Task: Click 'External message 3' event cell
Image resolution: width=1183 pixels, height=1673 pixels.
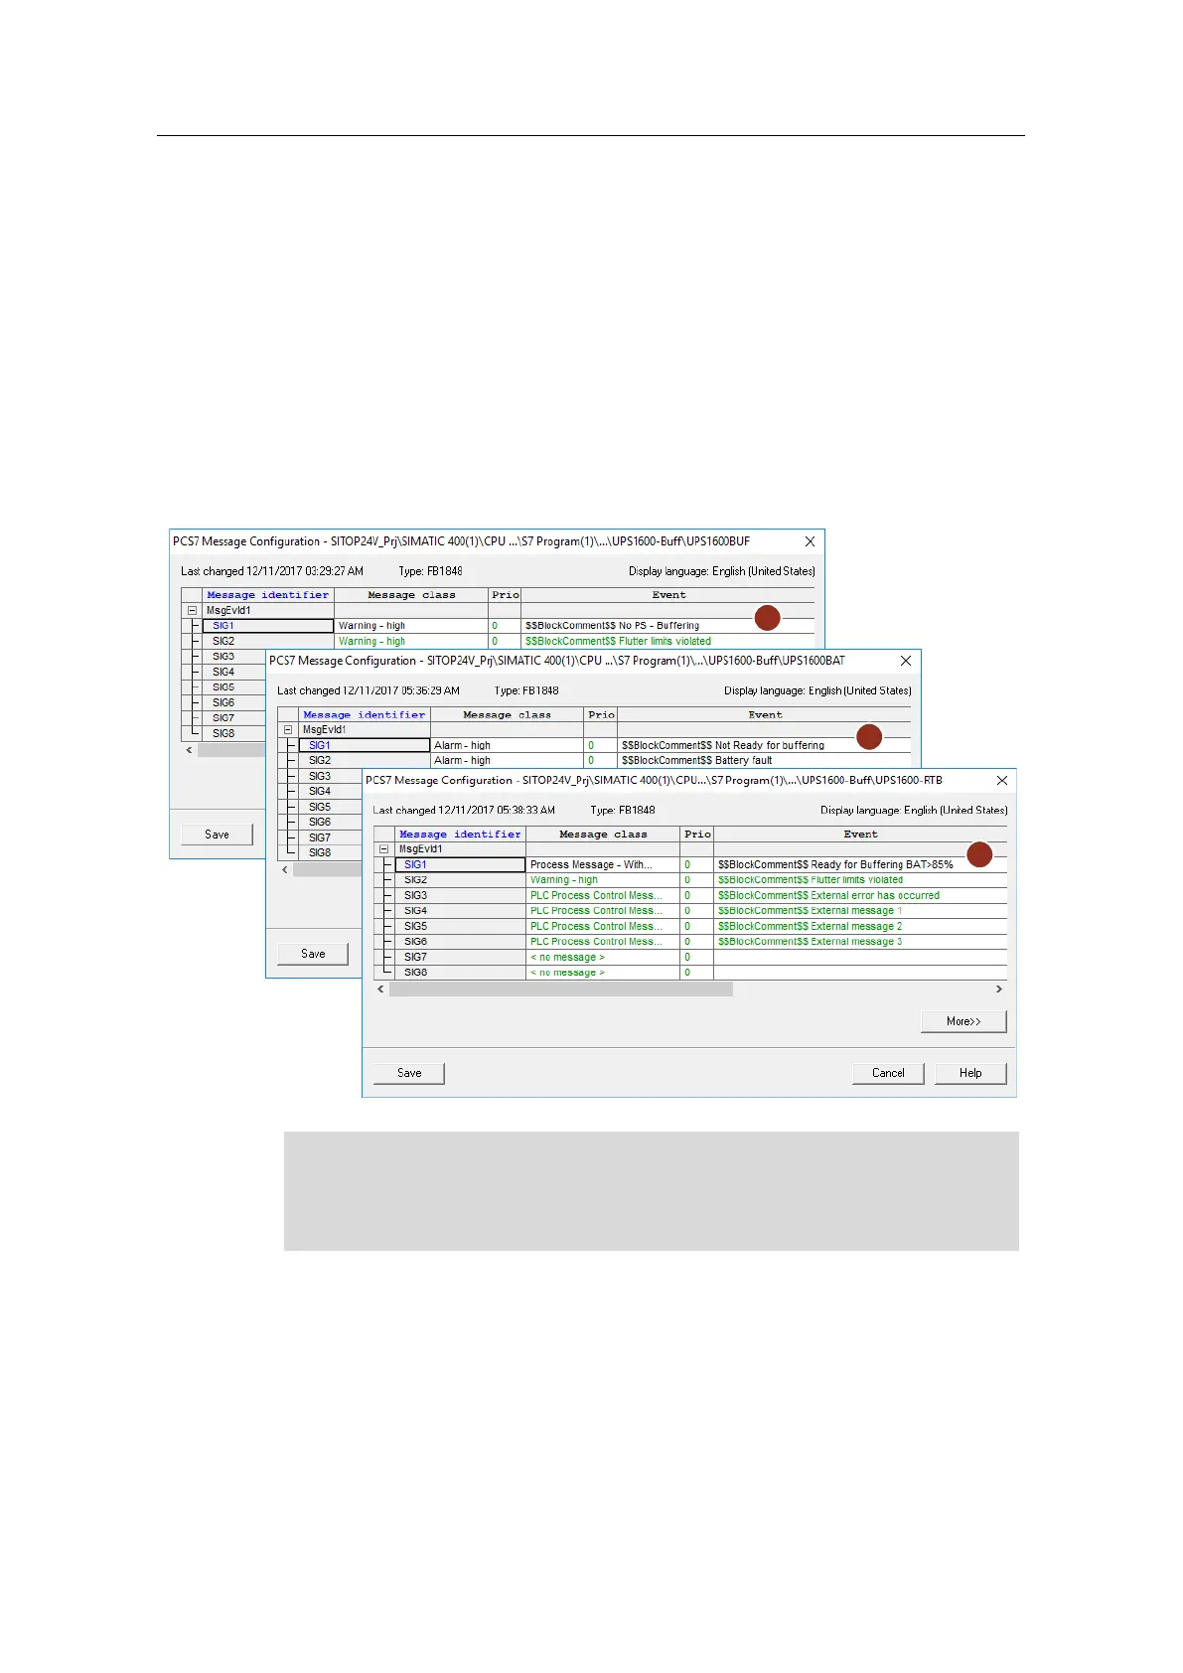Action: [860, 942]
